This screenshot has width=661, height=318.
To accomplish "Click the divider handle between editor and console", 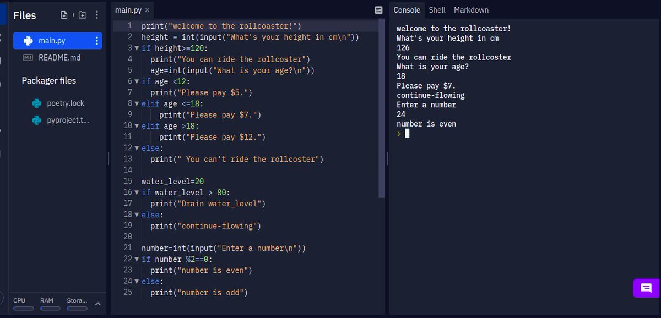I will 387,158.
